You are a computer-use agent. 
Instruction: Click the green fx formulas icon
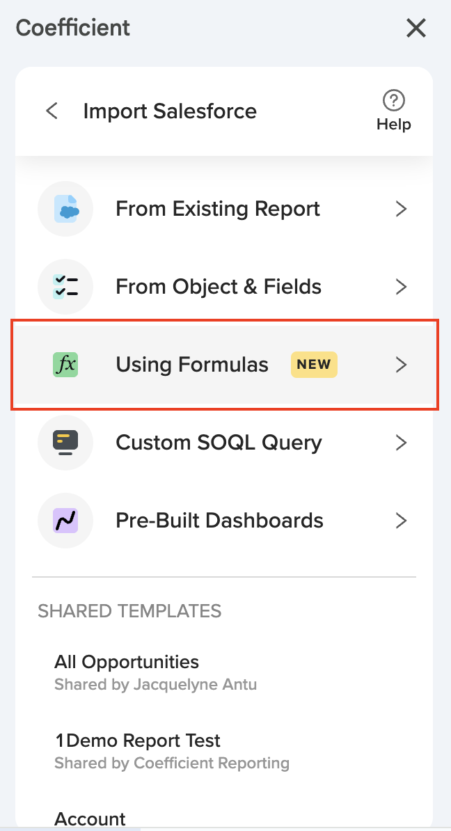click(x=66, y=365)
